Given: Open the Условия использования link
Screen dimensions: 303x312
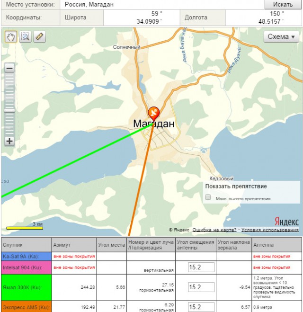Looking at the screenshot, I should pyautogui.click(x=270, y=230).
